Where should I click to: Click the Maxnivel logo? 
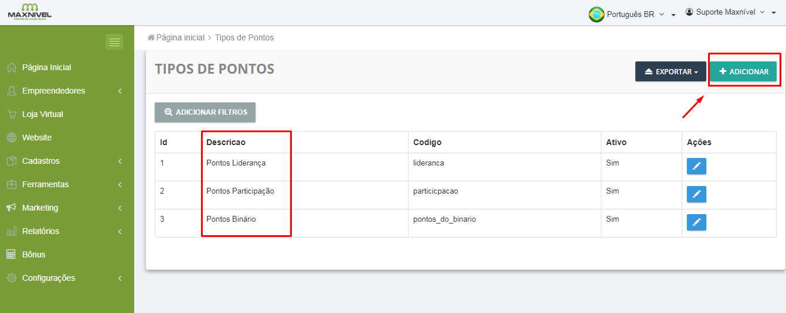[x=29, y=12]
